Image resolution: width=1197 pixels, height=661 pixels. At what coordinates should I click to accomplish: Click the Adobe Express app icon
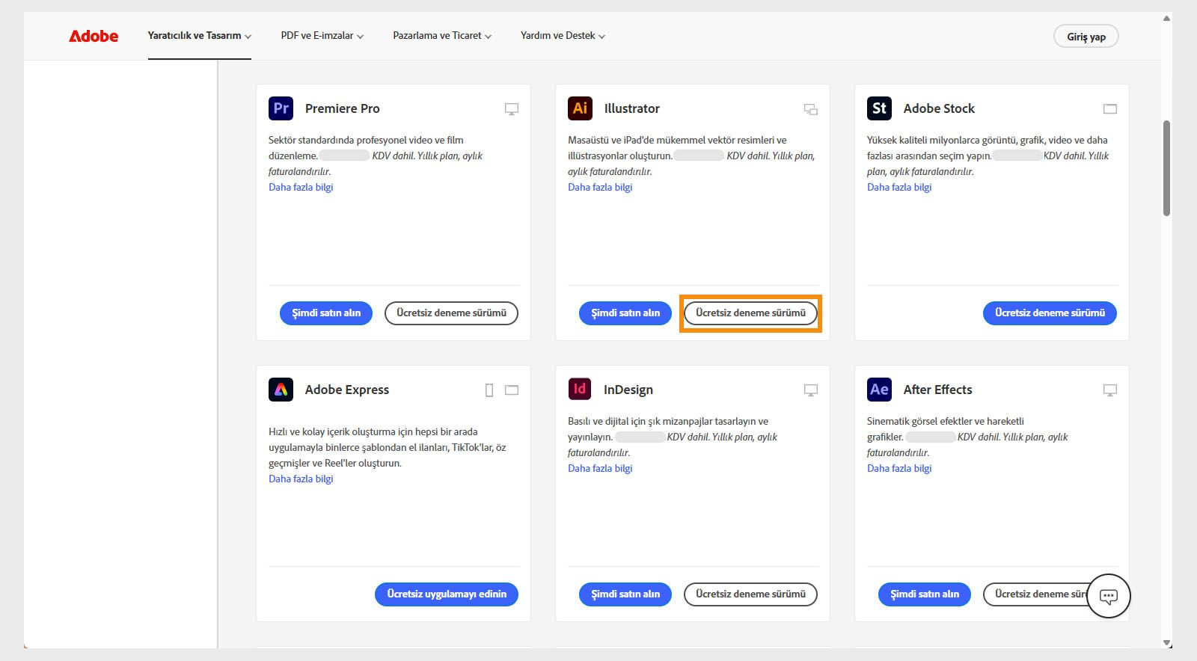click(x=281, y=390)
